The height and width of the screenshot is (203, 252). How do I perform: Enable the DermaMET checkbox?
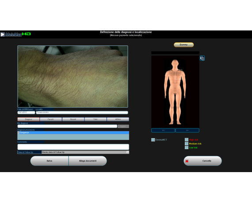[x=153, y=140]
